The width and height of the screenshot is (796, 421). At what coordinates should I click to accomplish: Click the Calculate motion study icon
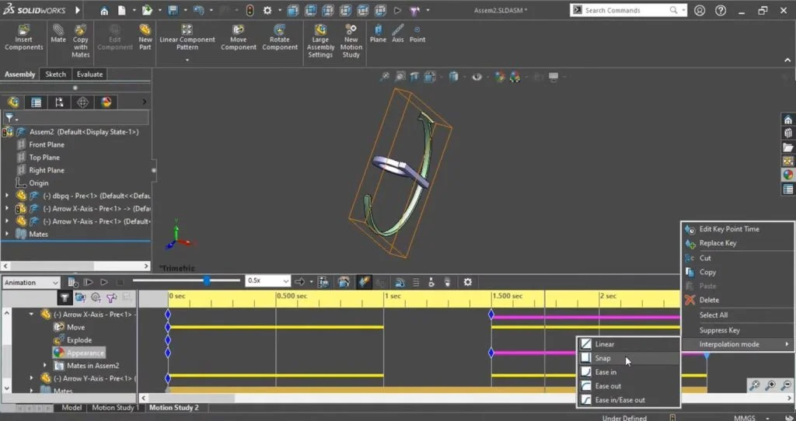72,282
